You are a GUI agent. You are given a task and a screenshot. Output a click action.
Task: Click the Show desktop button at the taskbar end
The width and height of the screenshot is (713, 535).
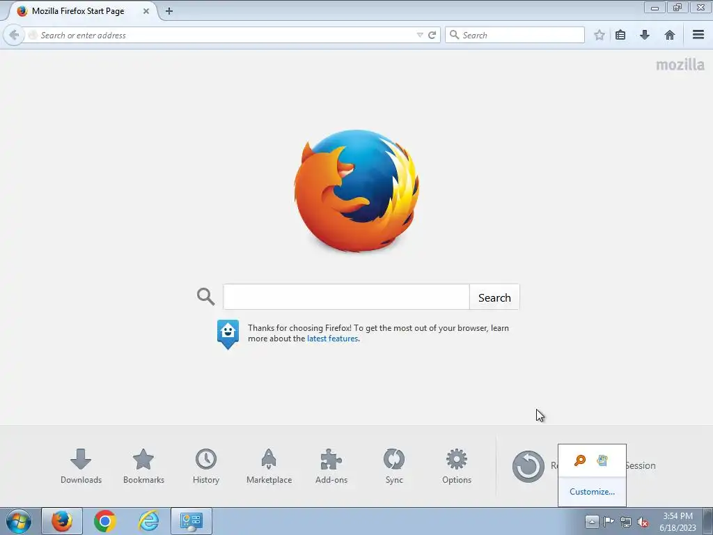coord(708,521)
